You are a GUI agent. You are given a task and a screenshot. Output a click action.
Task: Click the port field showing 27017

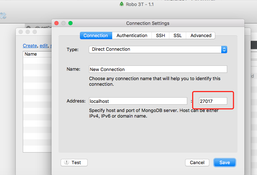click(x=213, y=101)
